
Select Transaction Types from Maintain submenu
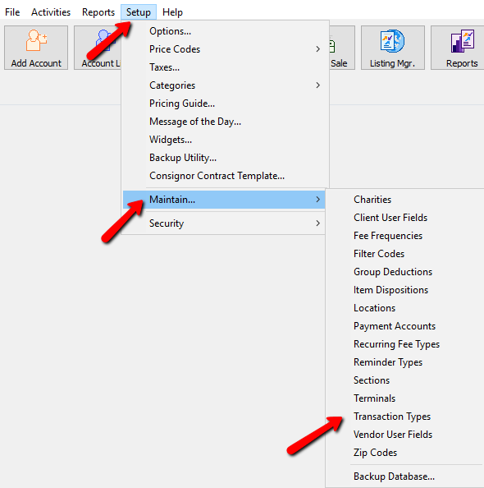[x=392, y=417]
